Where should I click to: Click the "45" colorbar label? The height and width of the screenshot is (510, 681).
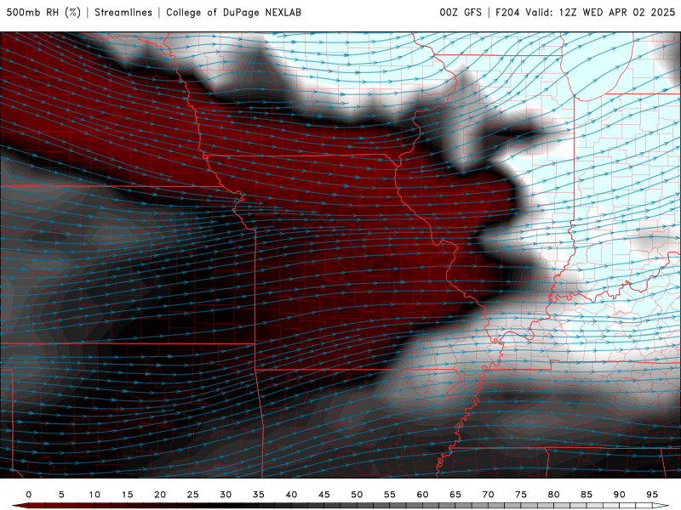[324, 495]
